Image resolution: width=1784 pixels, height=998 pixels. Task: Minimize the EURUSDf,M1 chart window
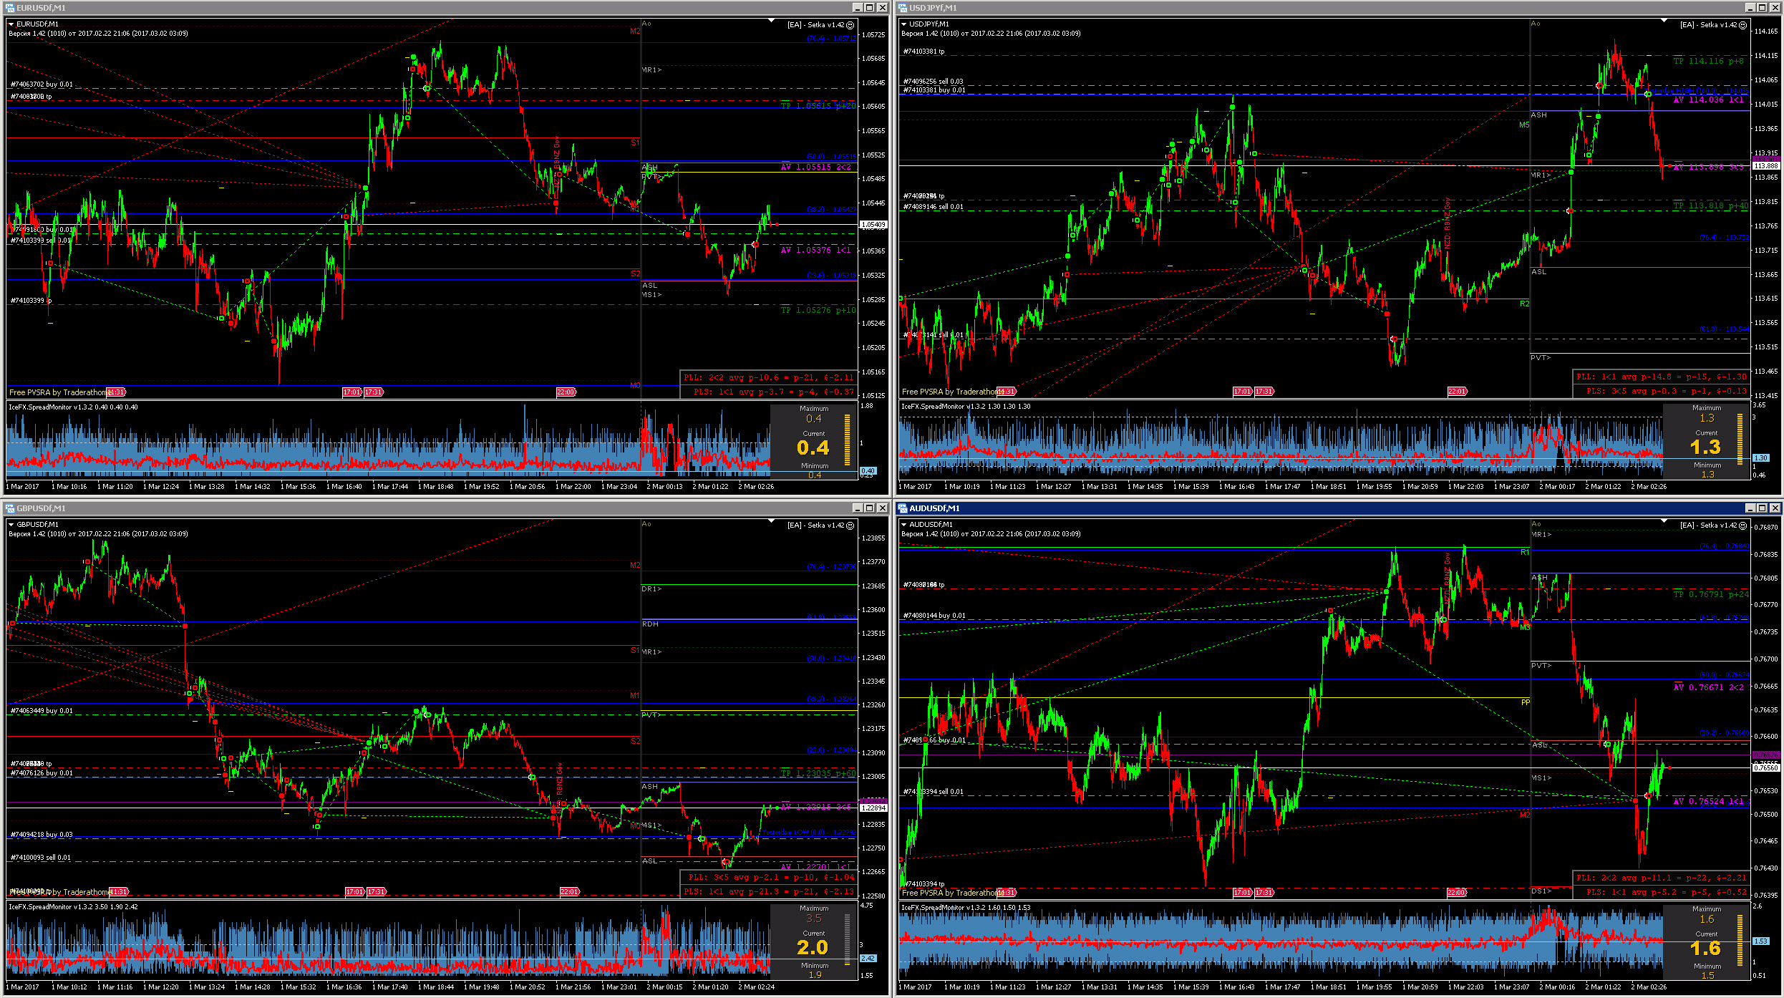pos(858,8)
